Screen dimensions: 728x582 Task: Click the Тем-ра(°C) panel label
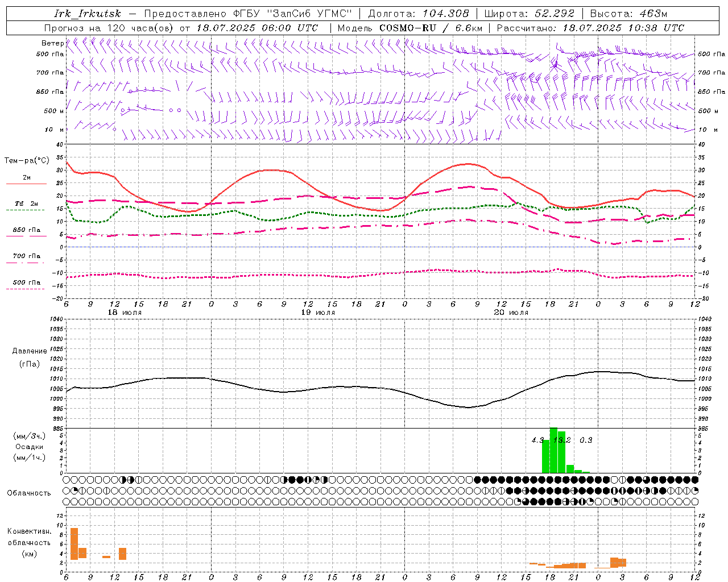click(27, 161)
